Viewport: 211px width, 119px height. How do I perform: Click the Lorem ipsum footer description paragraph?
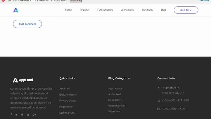[31, 98]
